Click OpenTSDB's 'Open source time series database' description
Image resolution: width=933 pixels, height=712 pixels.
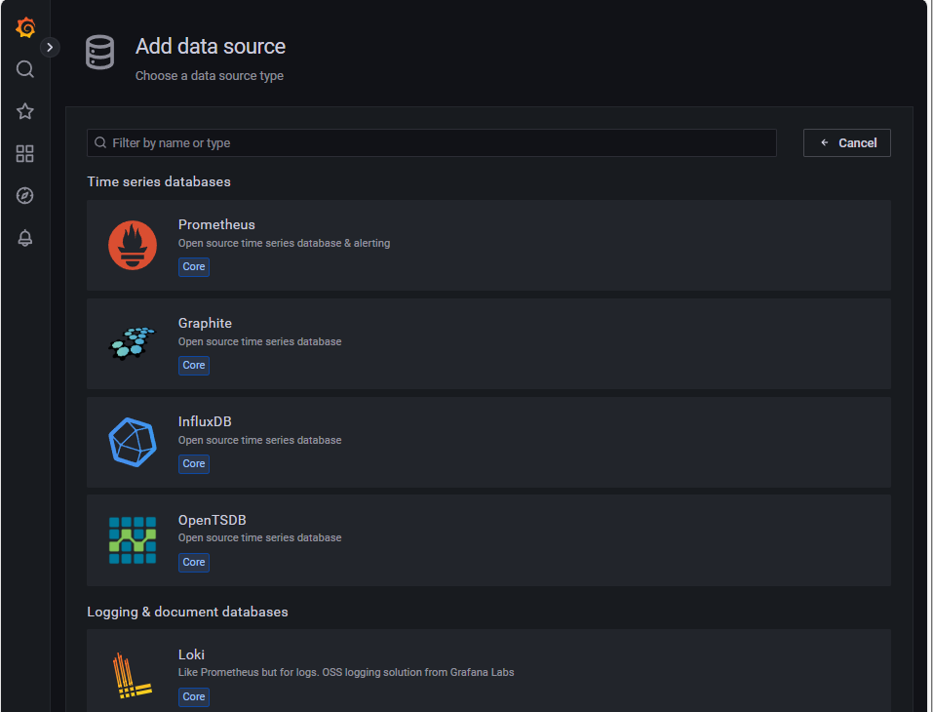click(259, 537)
